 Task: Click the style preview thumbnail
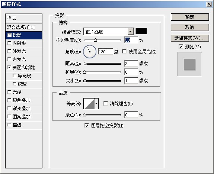point(189,64)
